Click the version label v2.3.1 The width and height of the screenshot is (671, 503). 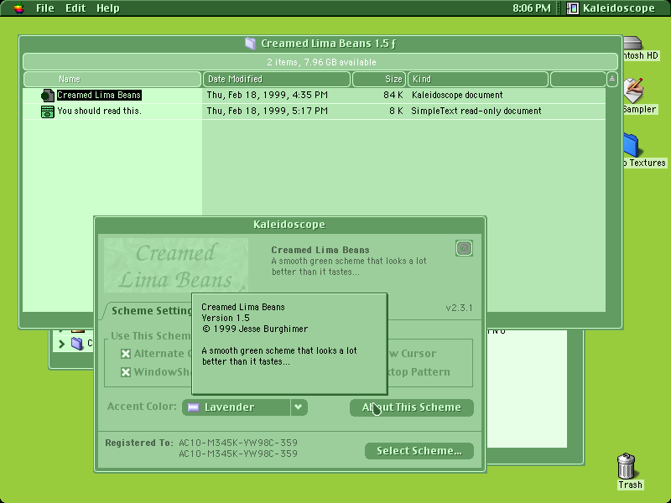click(x=459, y=308)
